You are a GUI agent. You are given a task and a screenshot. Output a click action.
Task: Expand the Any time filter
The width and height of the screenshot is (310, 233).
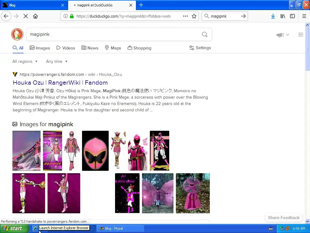coord(57,61)
